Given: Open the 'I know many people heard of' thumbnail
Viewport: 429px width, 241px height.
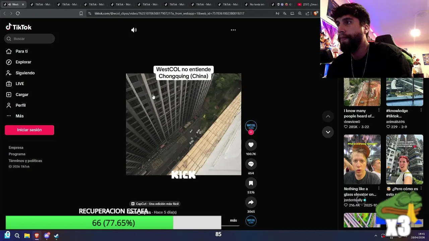Looking at the screenshot, I should pyautogui.click(x=362, y=92).
